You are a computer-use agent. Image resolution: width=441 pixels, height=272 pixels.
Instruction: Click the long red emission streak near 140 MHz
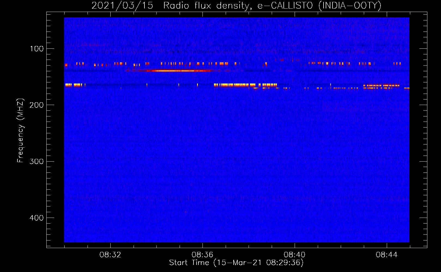[x=174, y=71]
